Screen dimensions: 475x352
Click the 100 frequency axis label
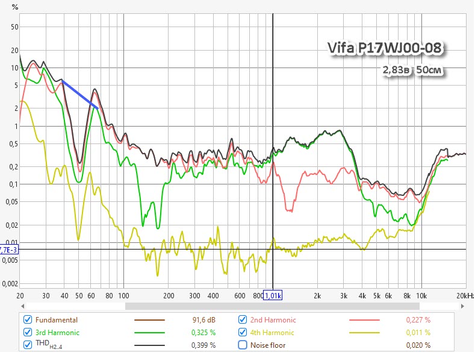[123, 295]
